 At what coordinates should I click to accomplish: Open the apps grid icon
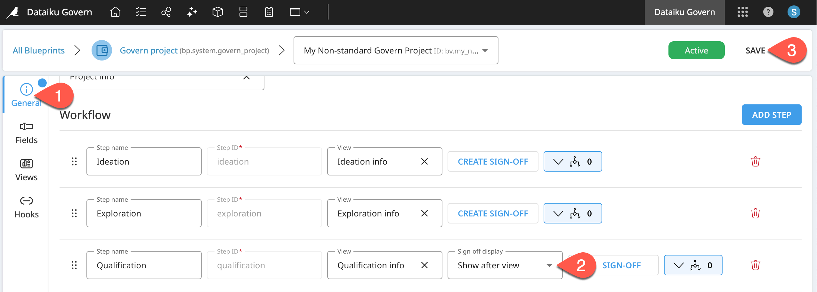[742, 12]
